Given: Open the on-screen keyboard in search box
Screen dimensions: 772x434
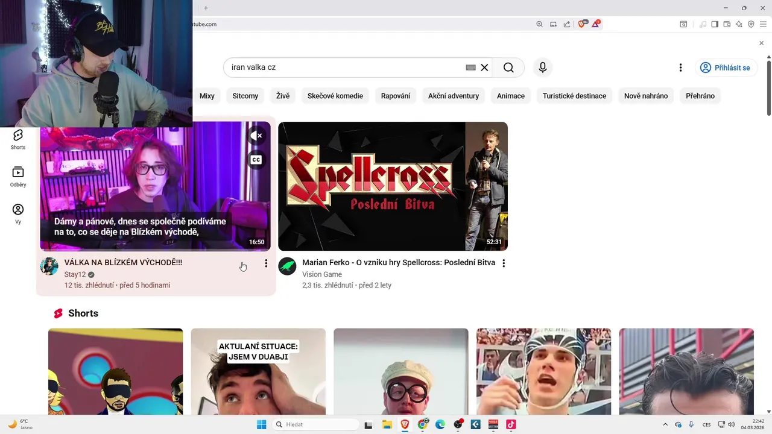Looking at the screenshot, I should pos(471,68).
